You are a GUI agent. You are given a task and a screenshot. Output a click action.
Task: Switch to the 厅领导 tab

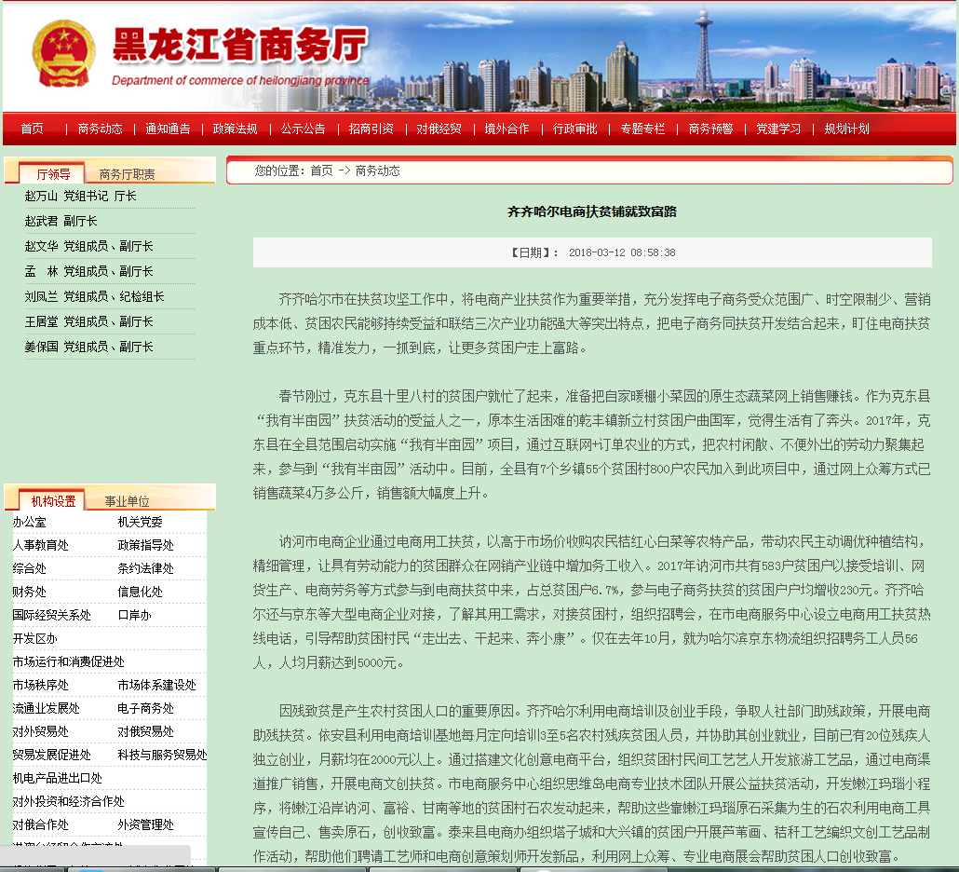pyautogui.click(x=53, y=174)
